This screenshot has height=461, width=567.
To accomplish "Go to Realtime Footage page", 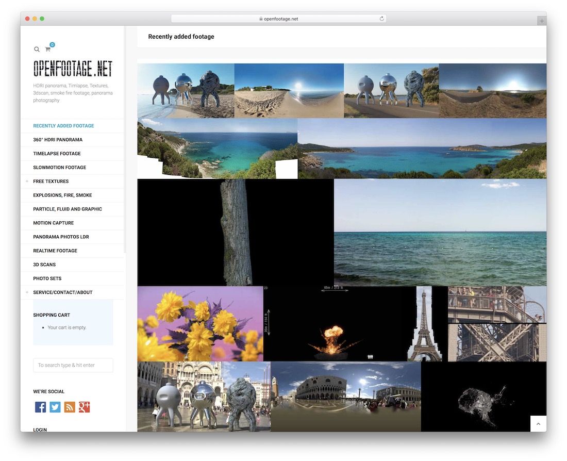I will [x=55, y=251].
